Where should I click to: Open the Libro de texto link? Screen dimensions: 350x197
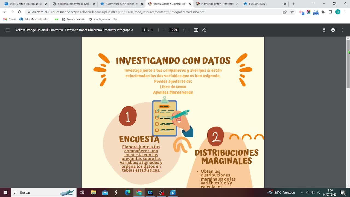173,87
